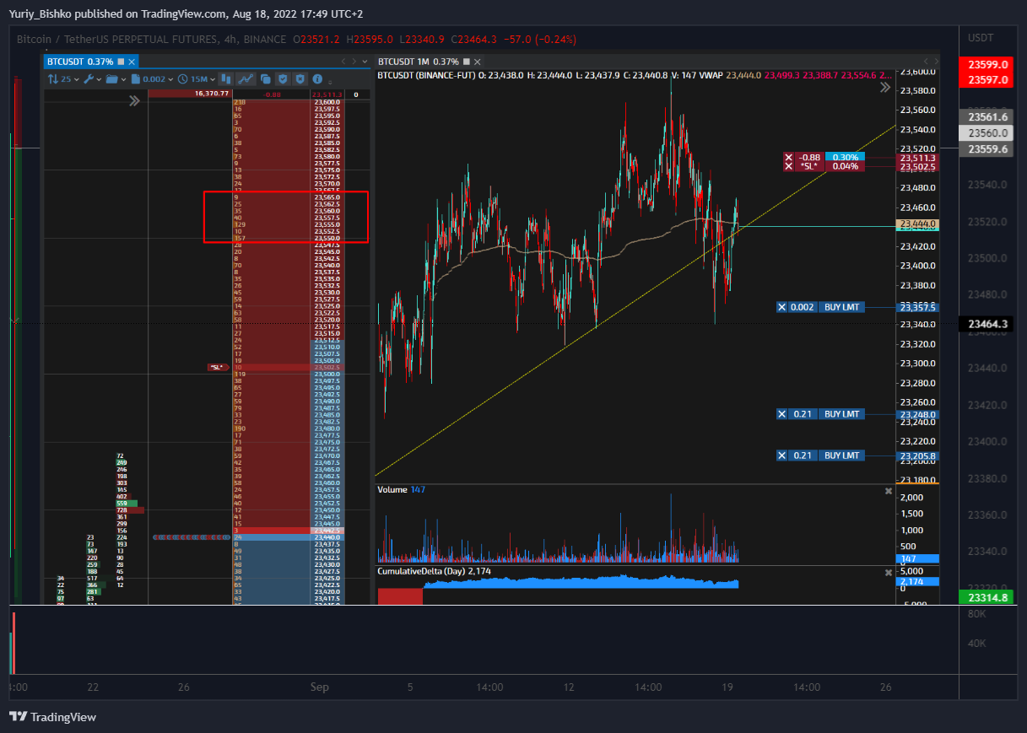The image size is (1027, 733).
Task: Click the CumulativeDelta (Day) indicator title
Action: point(421,572)
